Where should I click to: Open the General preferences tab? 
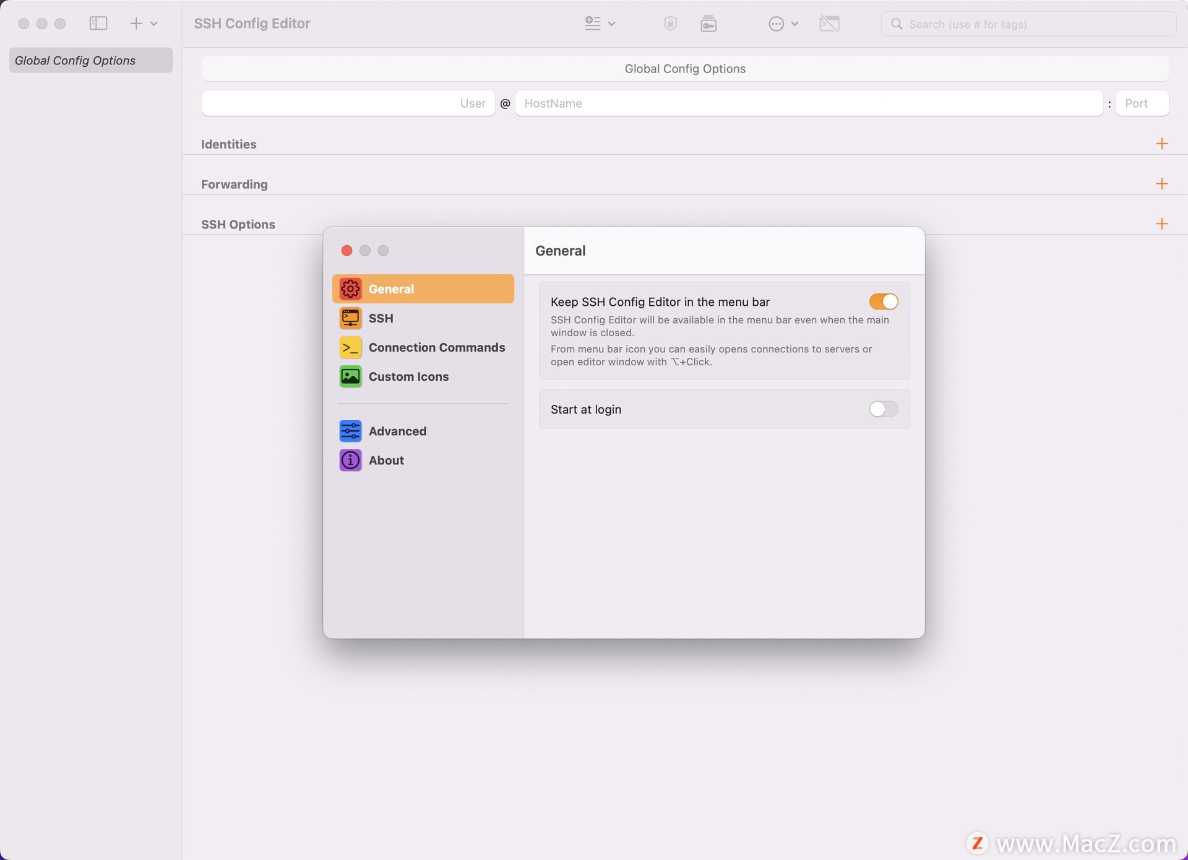(x=423, y=289)
